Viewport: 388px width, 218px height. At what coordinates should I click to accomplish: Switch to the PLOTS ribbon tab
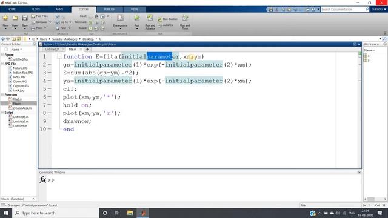tap(36, 10)
